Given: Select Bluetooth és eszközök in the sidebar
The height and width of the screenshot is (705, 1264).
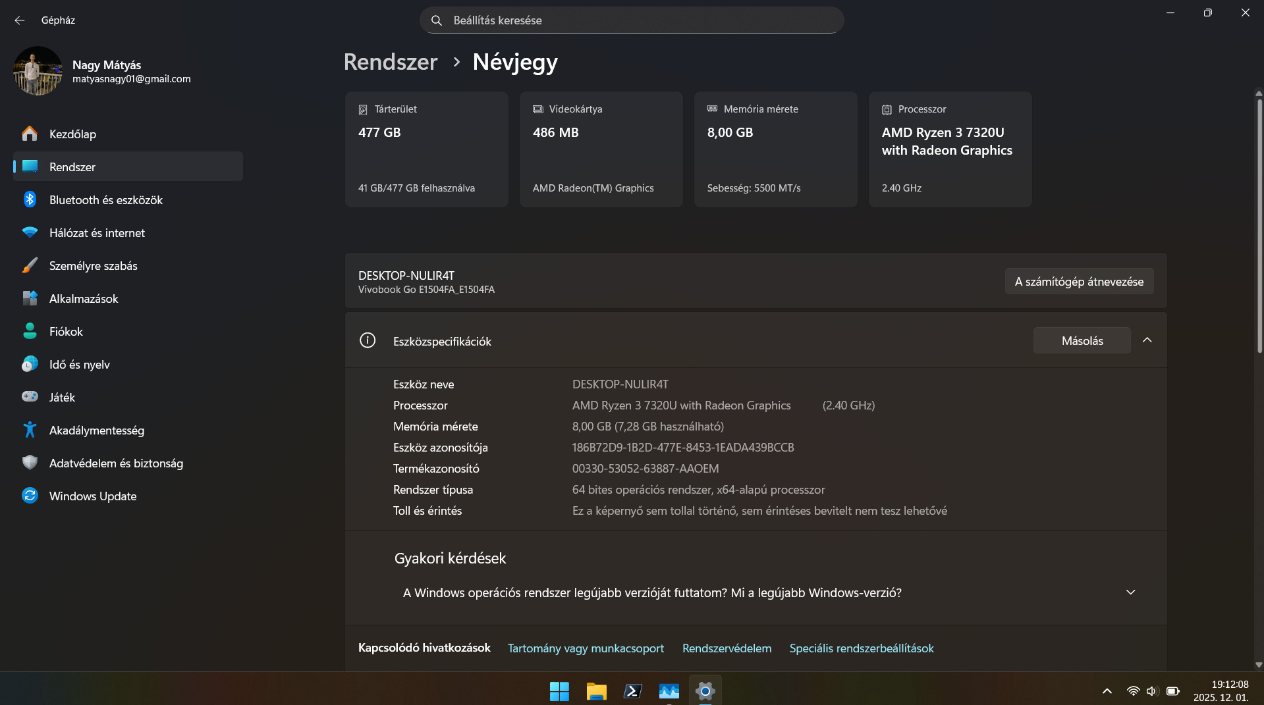Looking at the screenshot, I should pyautogui.click(x=128, y=199).
